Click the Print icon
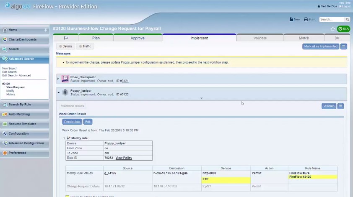 (306, 19)
